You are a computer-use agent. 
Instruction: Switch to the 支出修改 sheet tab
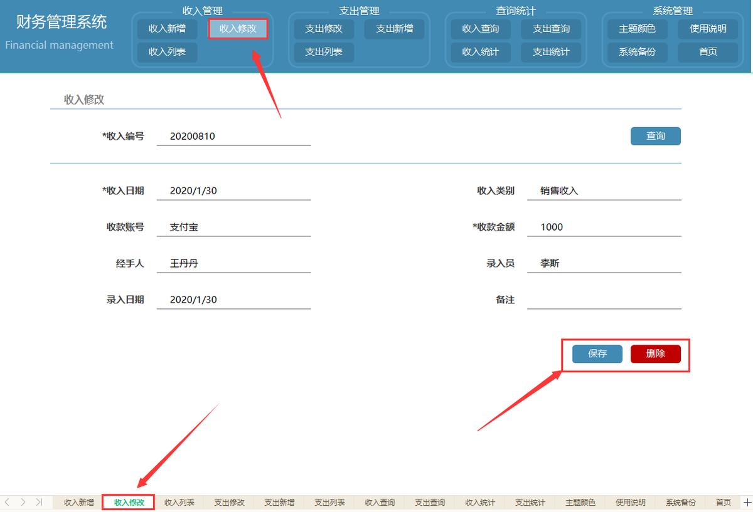coord(228,502)
